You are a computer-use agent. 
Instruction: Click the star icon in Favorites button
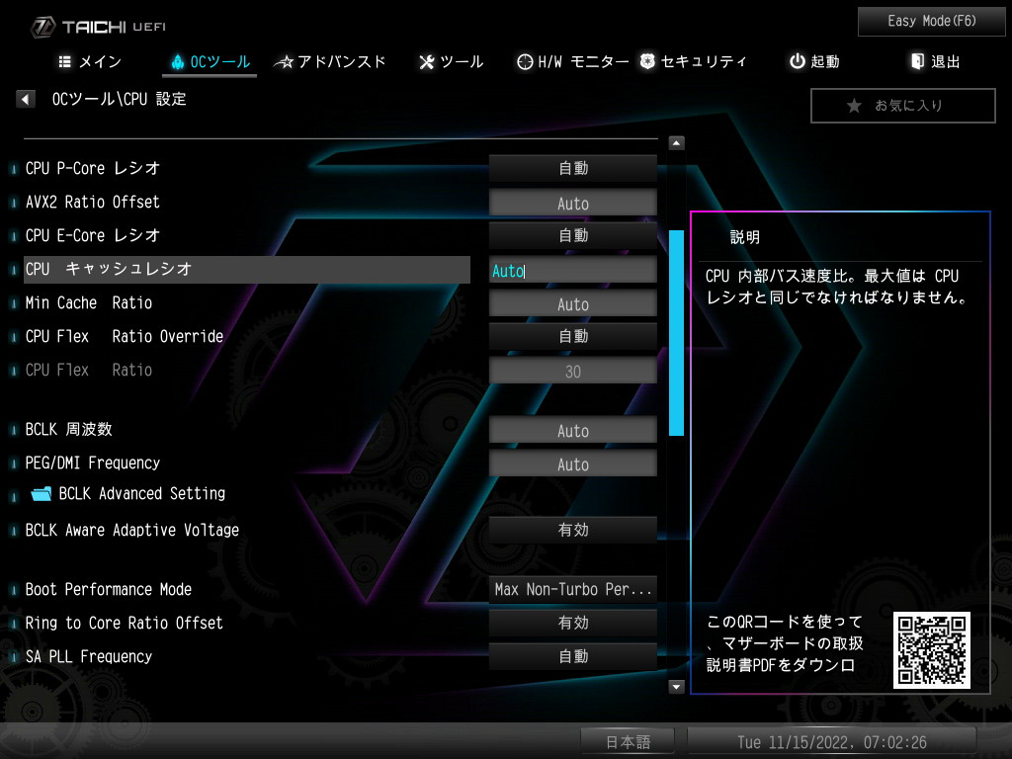click(854, 105)
